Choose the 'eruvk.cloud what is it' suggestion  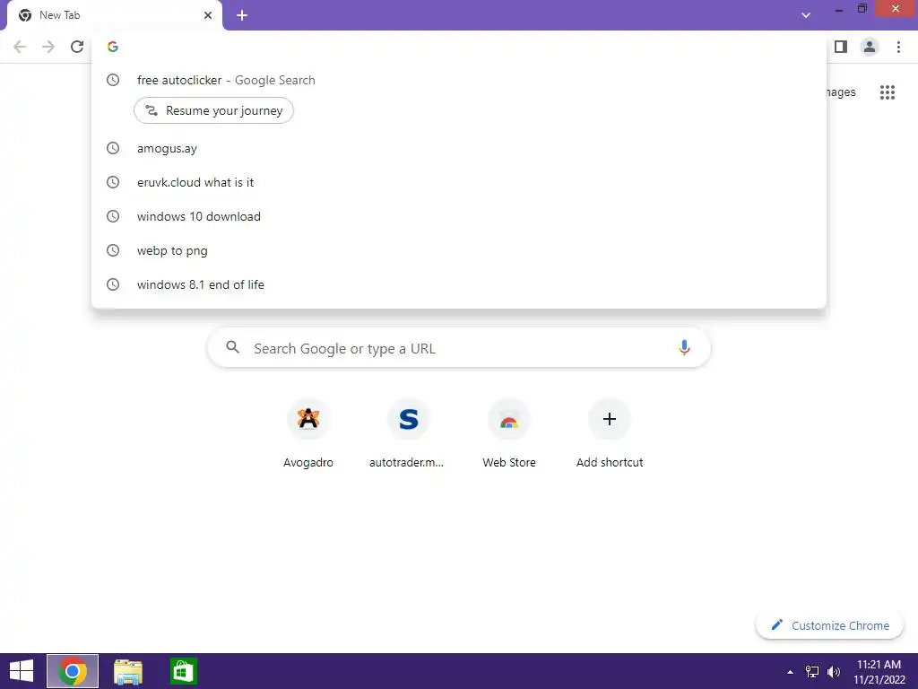459,182
